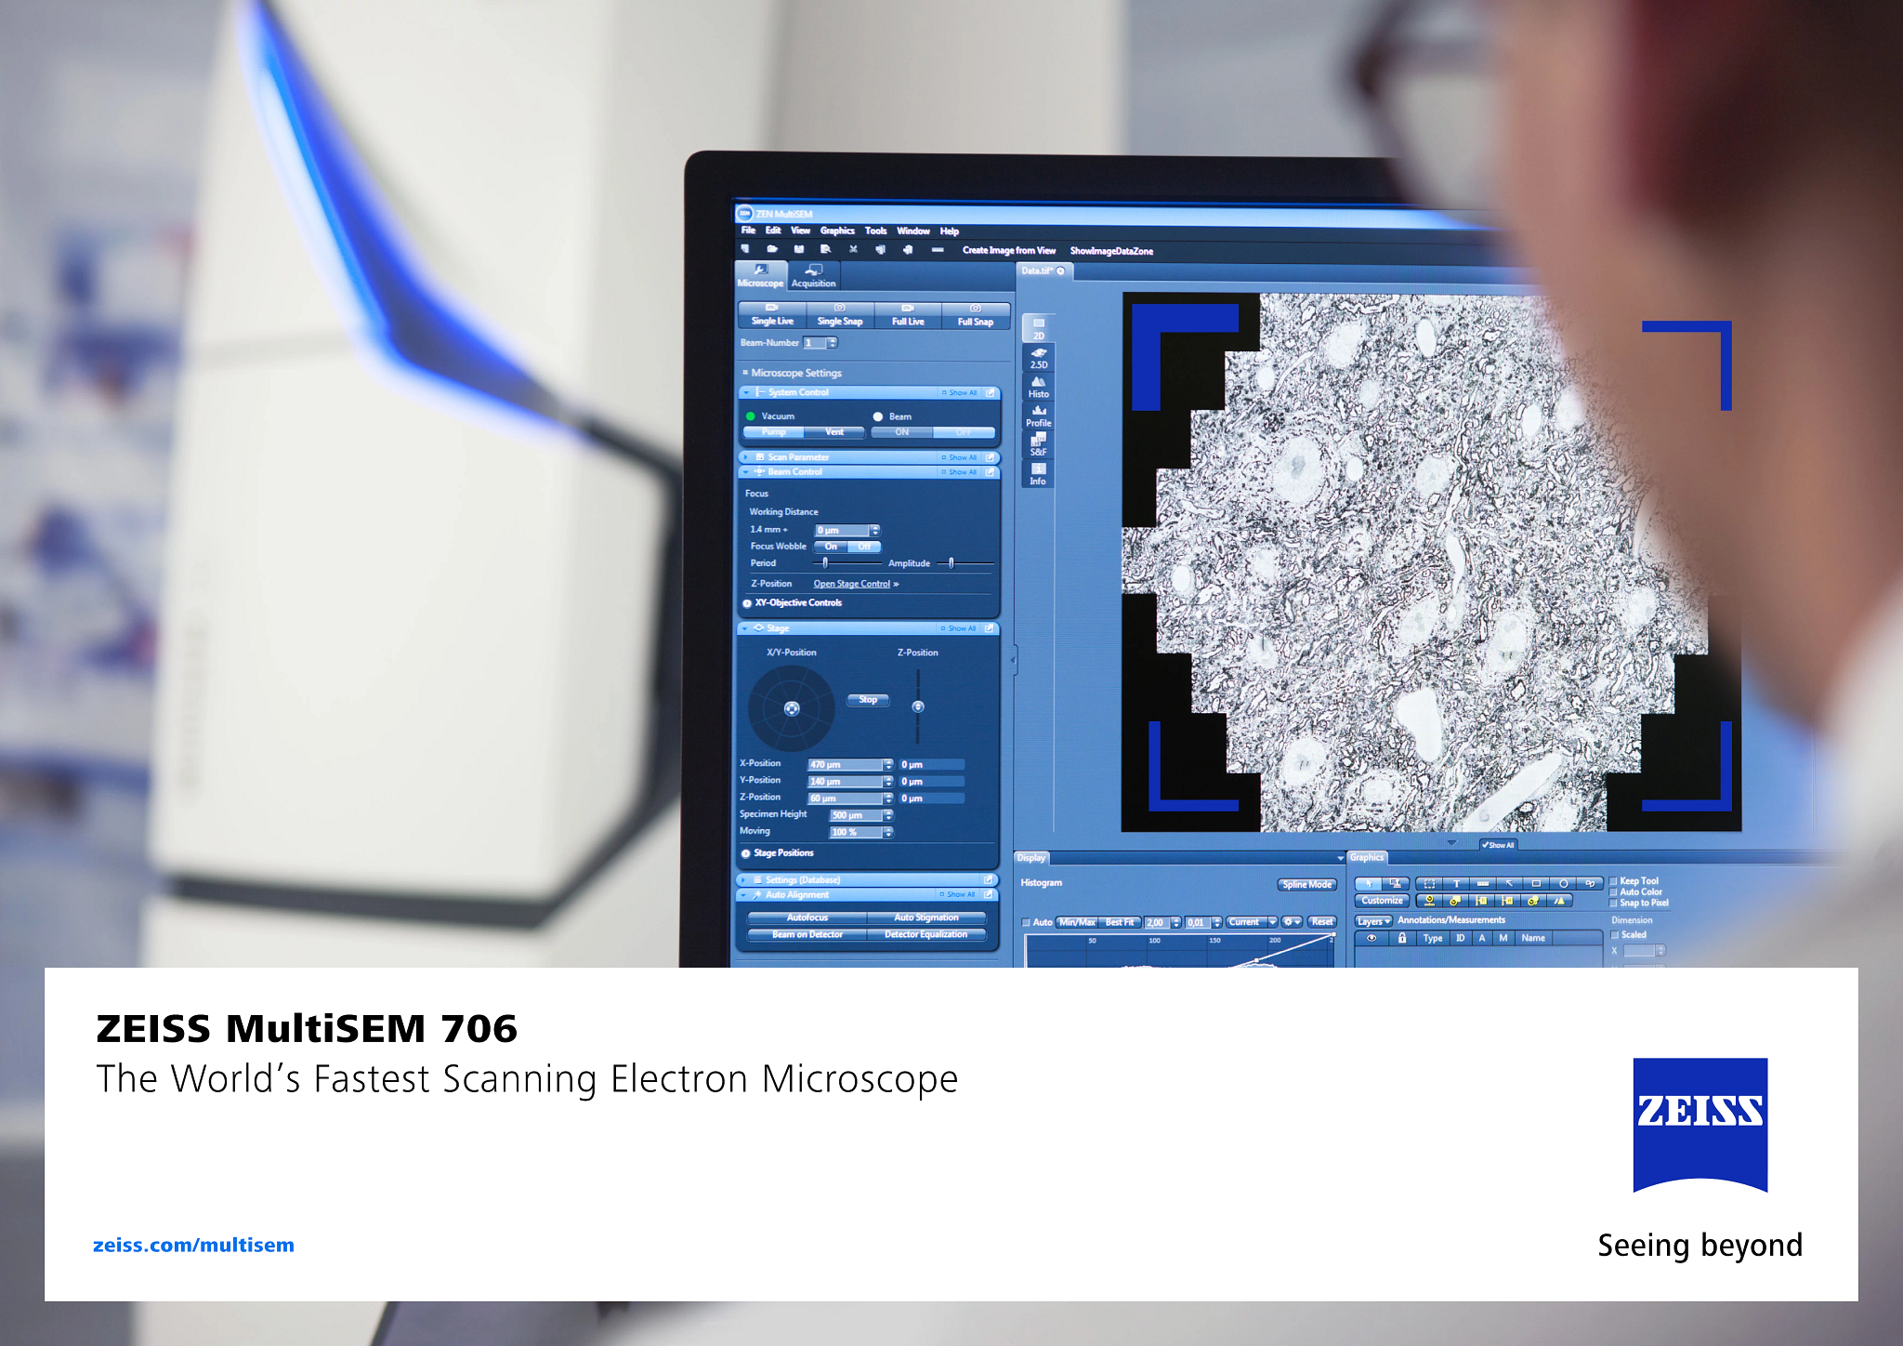Enable the Auto Color checkbox
The height and width of the screenshot is (1346, 1903).
coord(1613,892)
